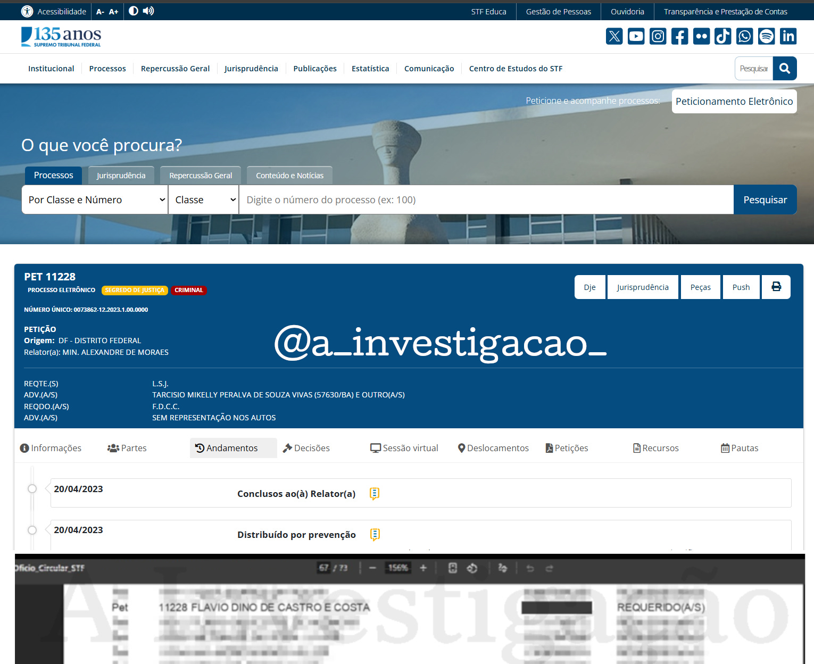Select the Conteúdo e Notícias search tab
The image size is (814, 664).
pos(289,176)
